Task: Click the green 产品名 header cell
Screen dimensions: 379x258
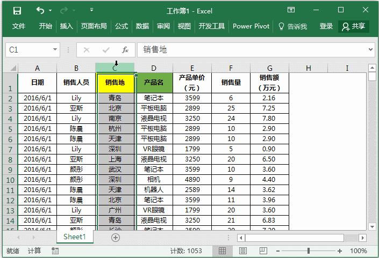Action: [x=154, y=83]
